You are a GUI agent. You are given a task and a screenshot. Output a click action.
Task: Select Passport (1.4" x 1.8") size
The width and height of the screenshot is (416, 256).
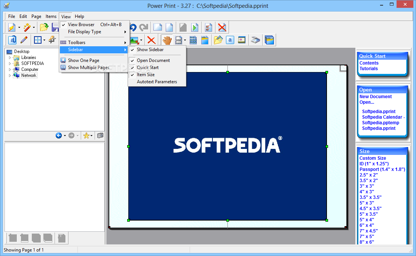coord(382,169)
